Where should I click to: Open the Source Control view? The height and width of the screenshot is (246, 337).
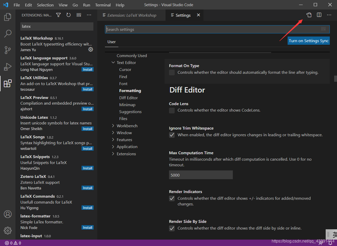pyautogui.click(x=8, y=50)
